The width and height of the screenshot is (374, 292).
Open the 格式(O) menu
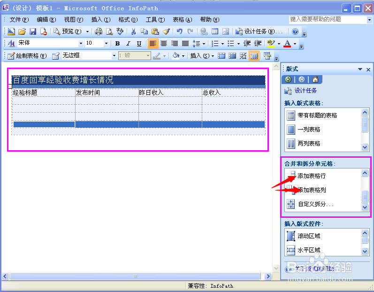[128, 20]
